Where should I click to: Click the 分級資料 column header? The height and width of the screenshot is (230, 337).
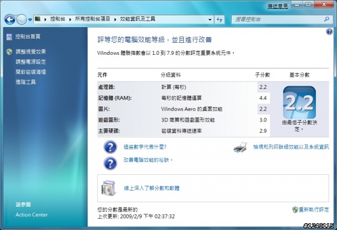171,75
